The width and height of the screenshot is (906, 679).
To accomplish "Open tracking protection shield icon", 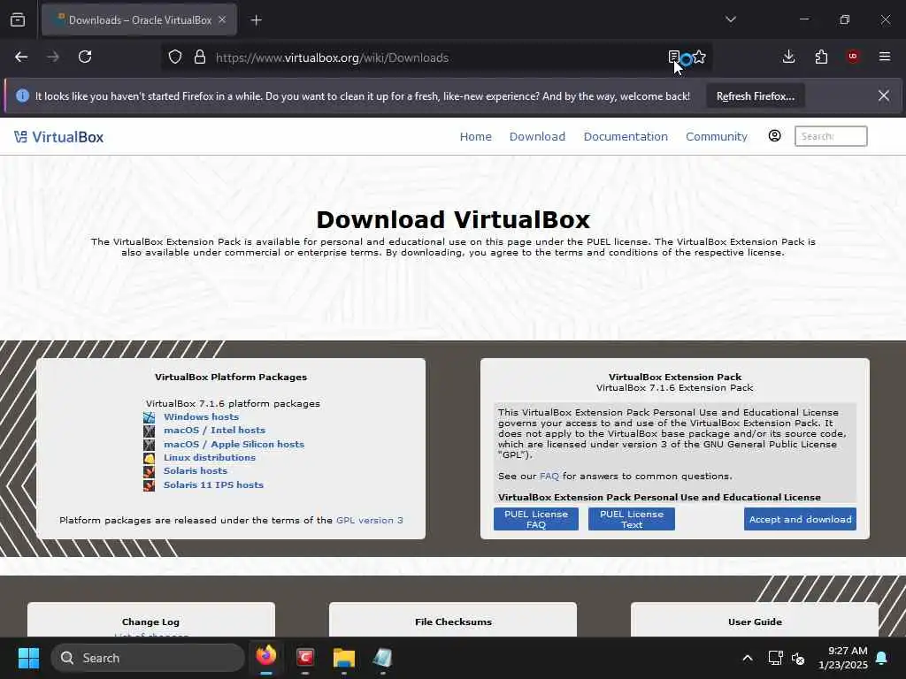I will tap(175, 57).
